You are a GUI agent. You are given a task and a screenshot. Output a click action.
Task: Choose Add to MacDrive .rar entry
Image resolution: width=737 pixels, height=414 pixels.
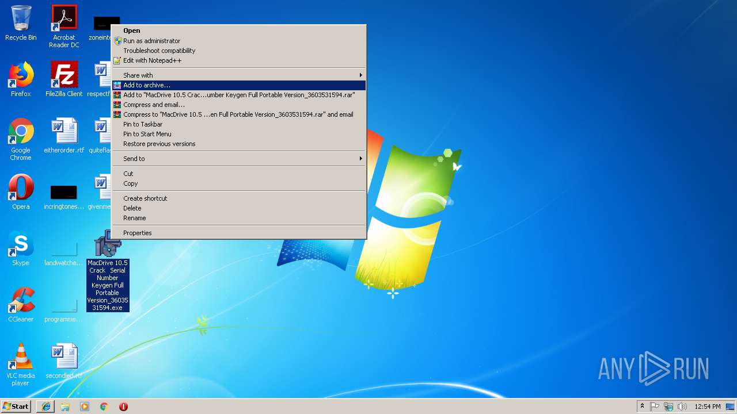coord(239,95)
